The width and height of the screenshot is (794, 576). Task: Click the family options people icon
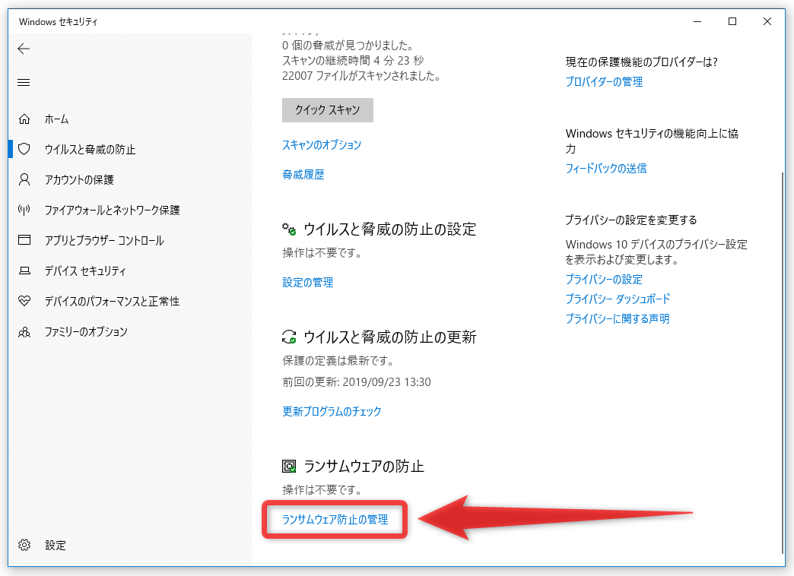(x=24, y=332)
